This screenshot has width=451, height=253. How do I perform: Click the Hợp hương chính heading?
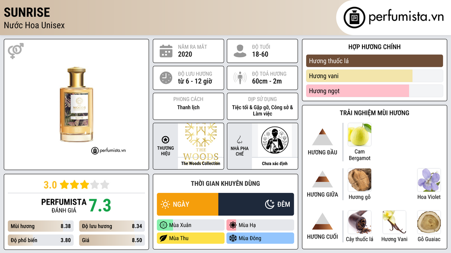point(374,47)
